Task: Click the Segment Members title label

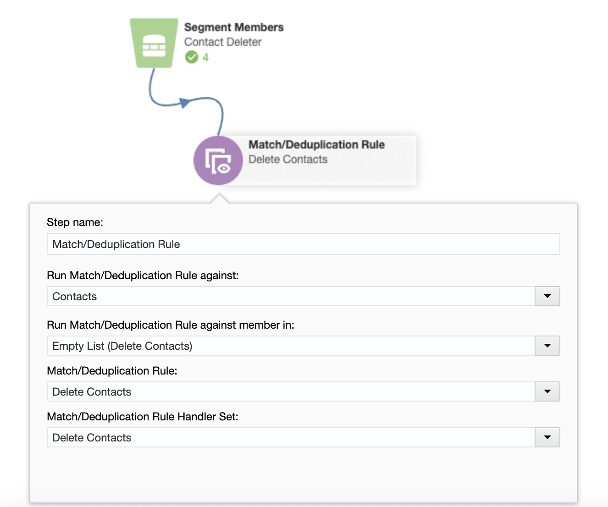Action: click(234, 27)
